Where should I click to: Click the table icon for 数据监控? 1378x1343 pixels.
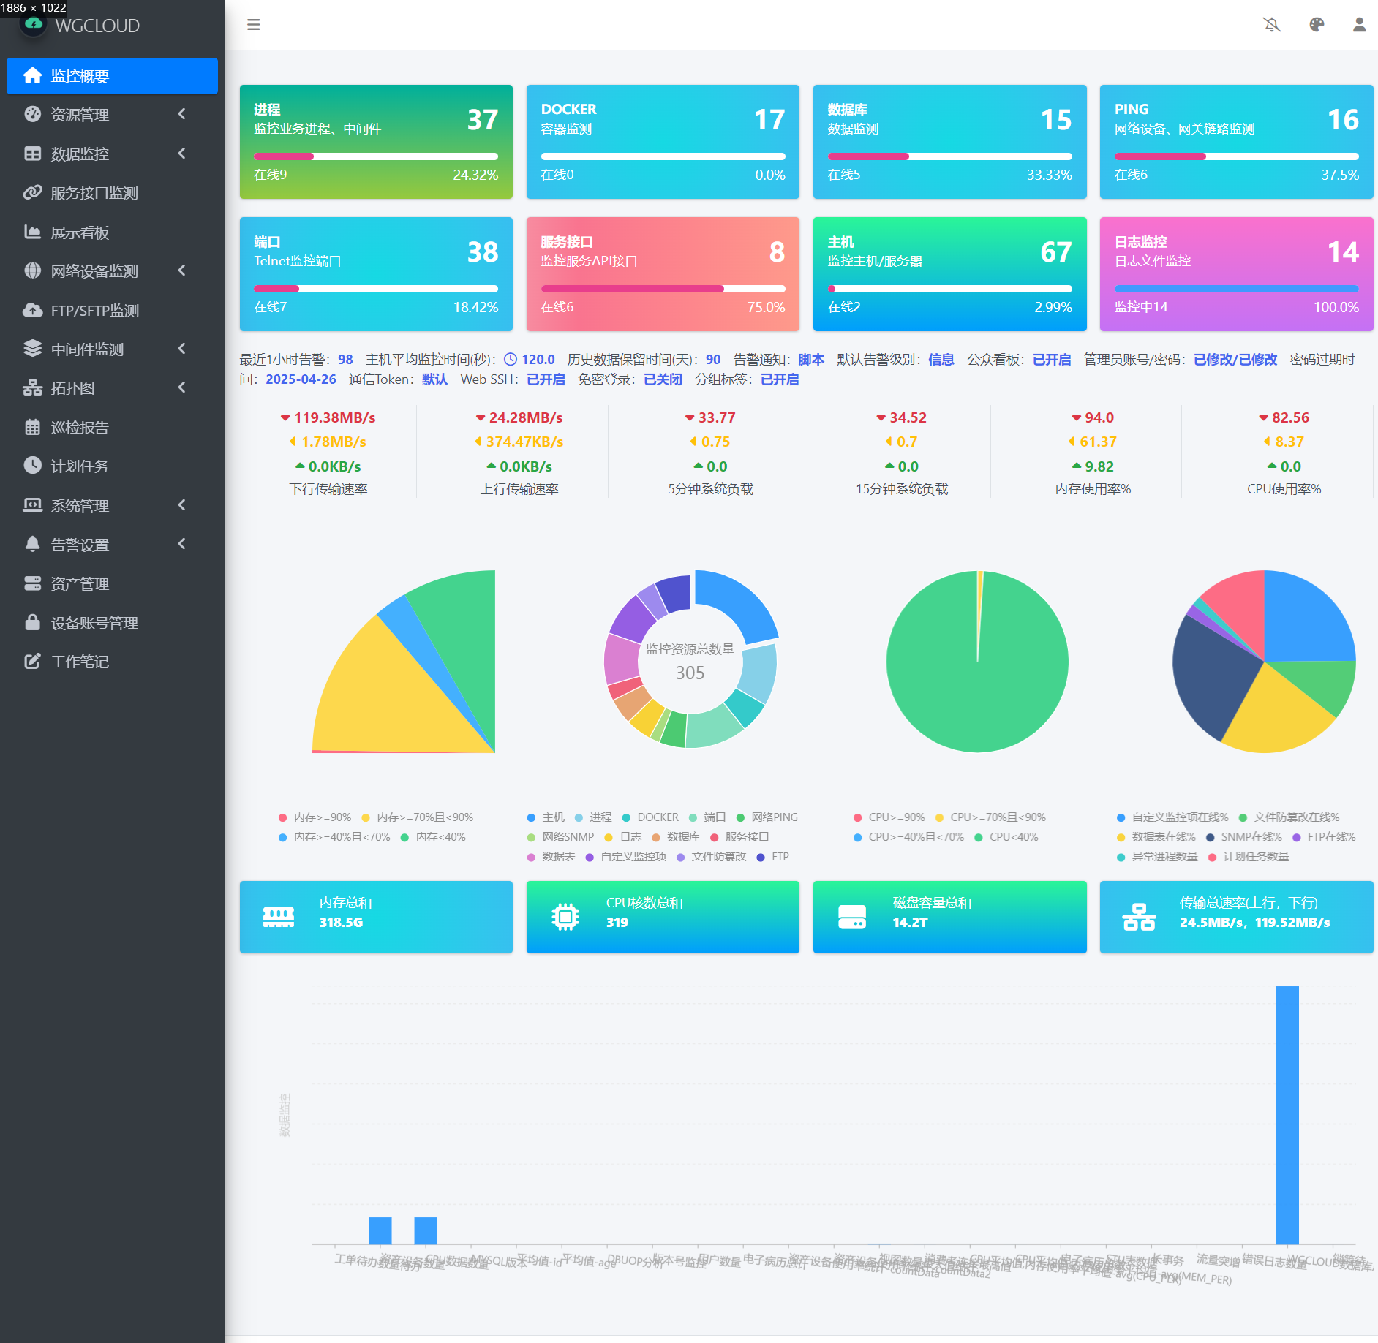32,154
